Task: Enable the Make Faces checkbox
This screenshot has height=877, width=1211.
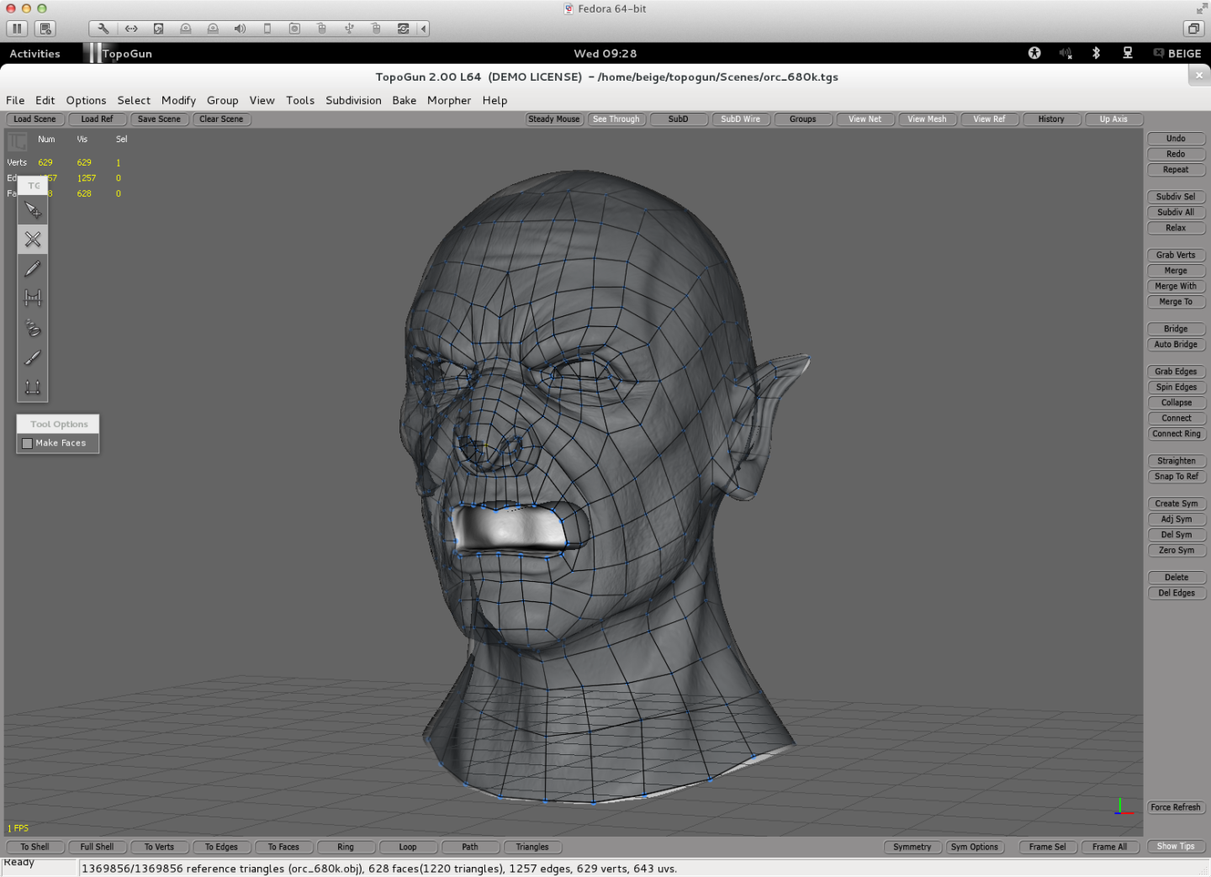Action: tap(28, 443)
